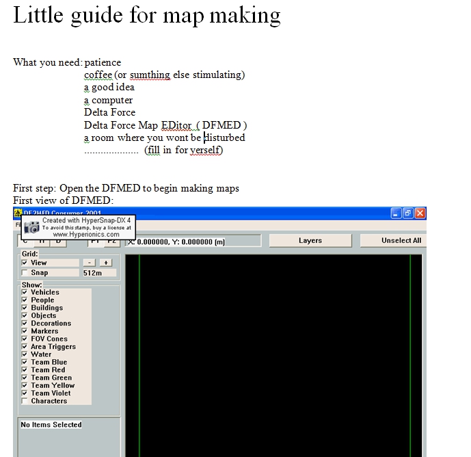This screenshot has height=457, width=471.
Task: Click the X/Y coordinates readout field
Action: click(x=193, y=241)
